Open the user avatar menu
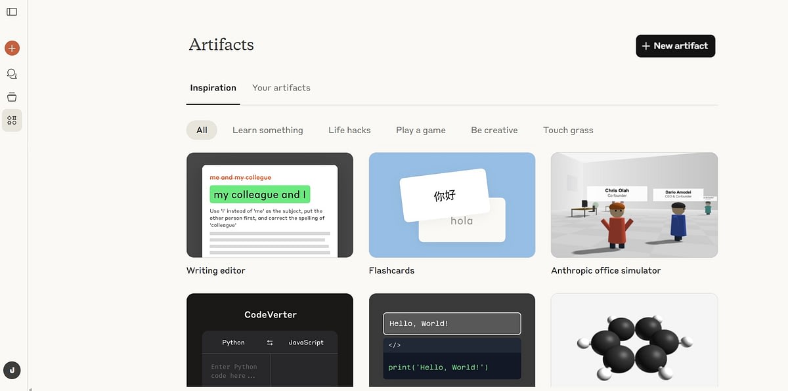Image resolution: width=788 pixels, height=391 pixels. click(12, 370)
